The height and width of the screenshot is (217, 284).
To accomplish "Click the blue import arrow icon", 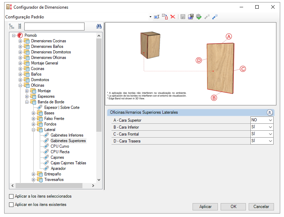I will click(215, 17).
